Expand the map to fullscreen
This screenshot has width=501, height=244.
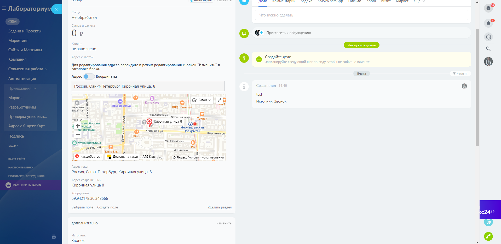(220, 100)
